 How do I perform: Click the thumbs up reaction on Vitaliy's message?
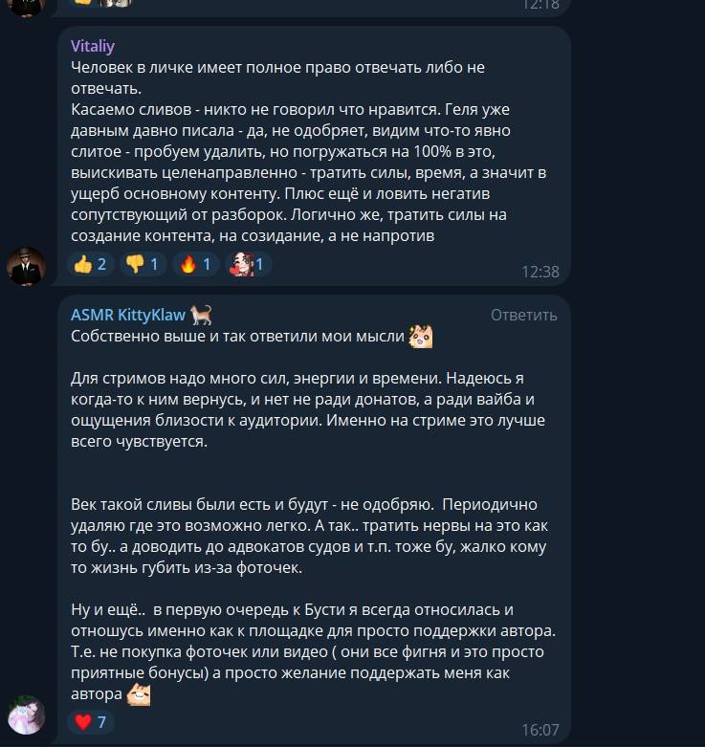[x=91, y=264]
